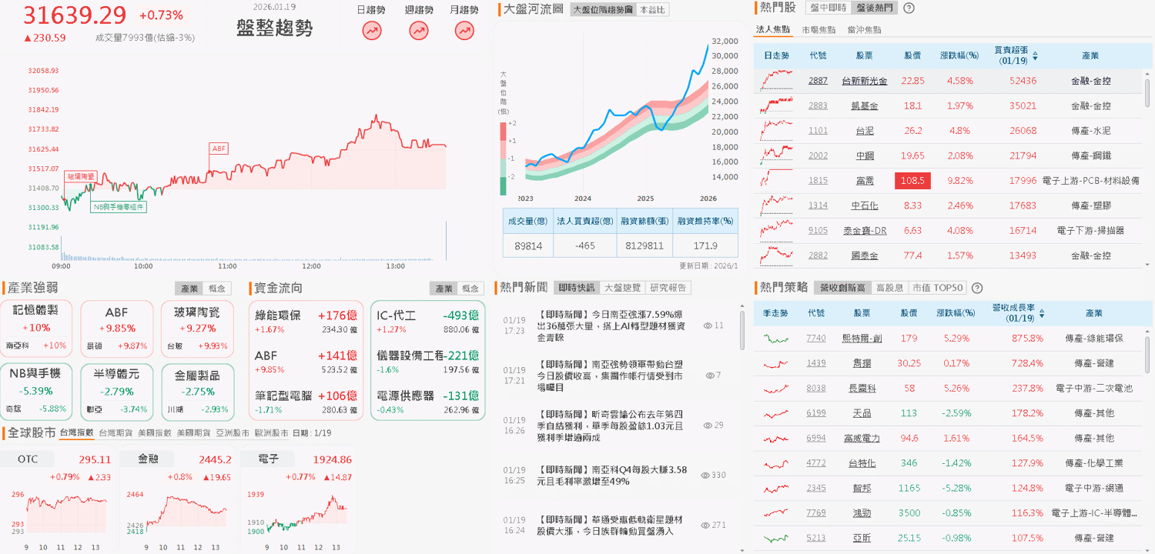Click view-count eye icon showing 330
The image size is (1155, 554).
(x=705, y=475)
